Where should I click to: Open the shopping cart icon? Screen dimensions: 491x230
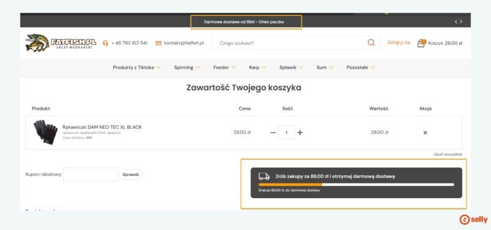click(x=421, y=43)
